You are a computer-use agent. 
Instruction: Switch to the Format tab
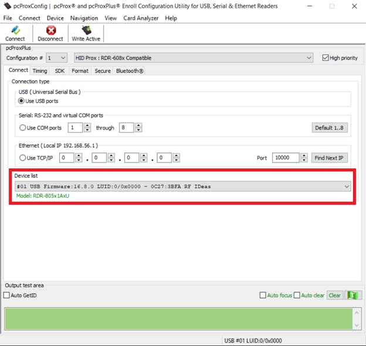pyautogui.click(x=80, y=71)
